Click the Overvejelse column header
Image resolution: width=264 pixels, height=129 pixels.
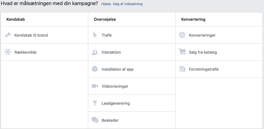105,19
